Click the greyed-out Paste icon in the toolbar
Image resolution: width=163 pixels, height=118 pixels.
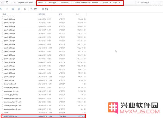click(7, 9)
